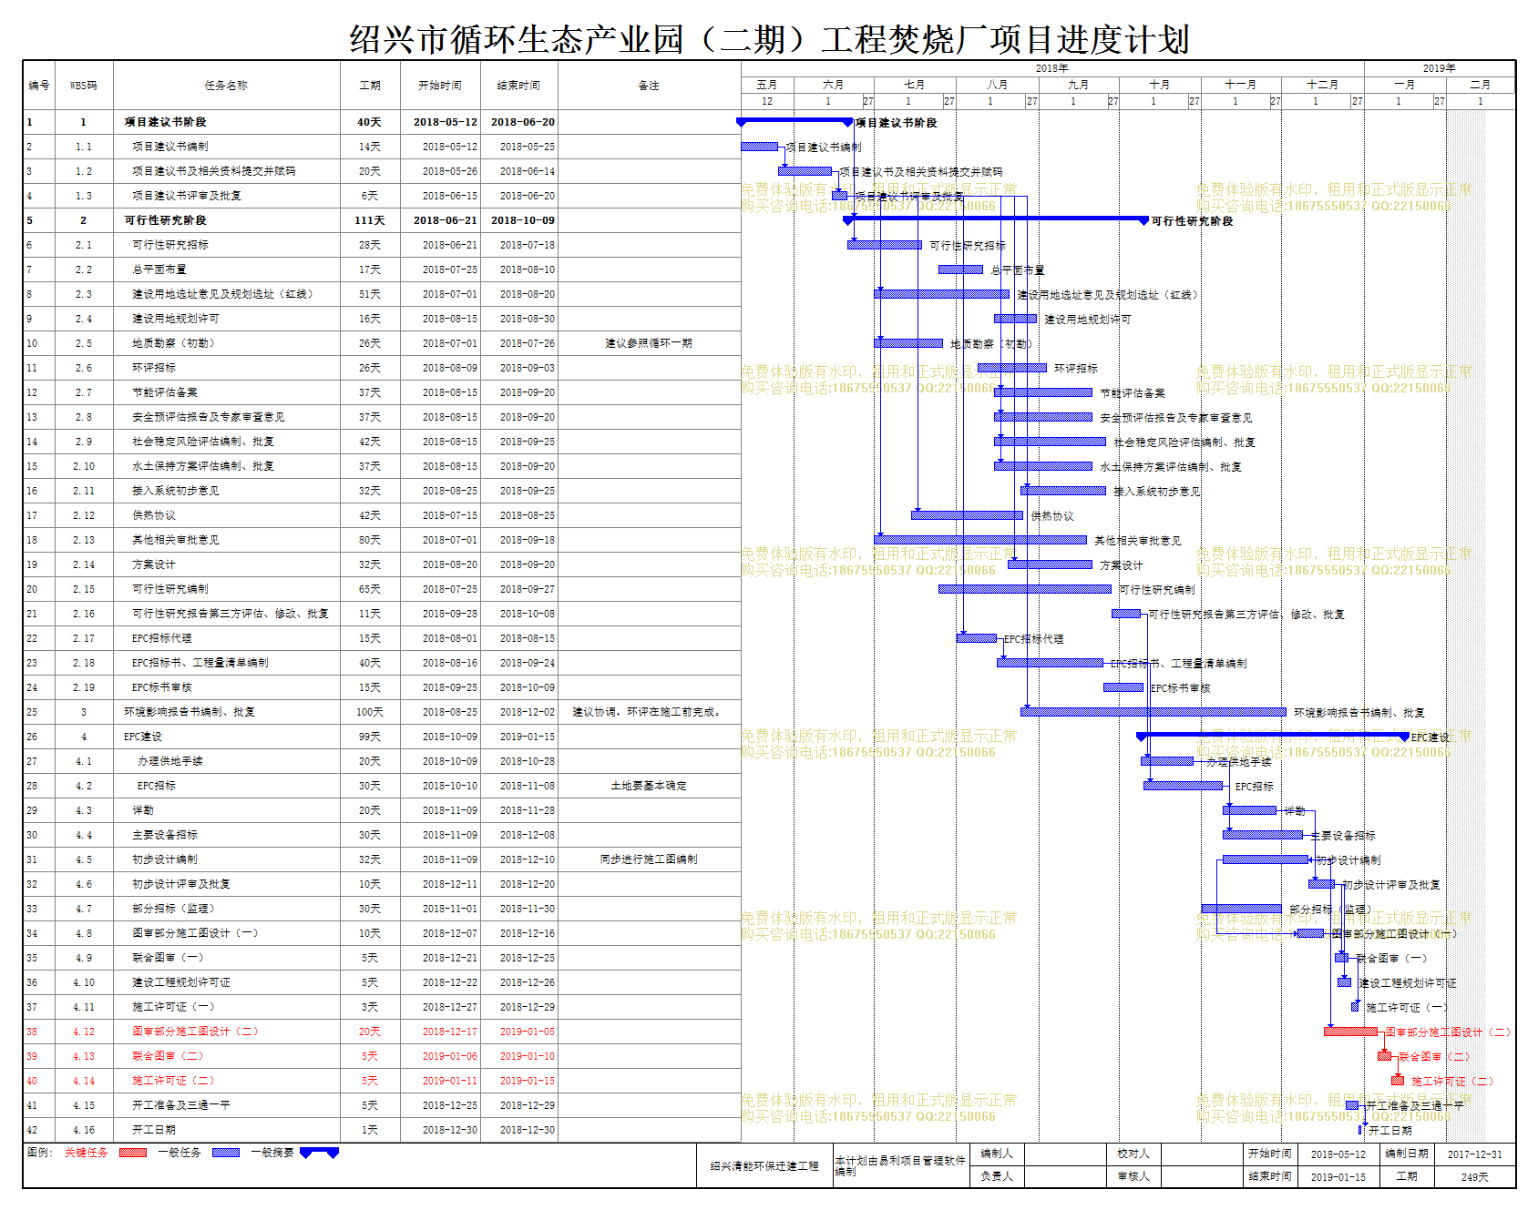Click the 100天 duration cell

pos(370,712)
